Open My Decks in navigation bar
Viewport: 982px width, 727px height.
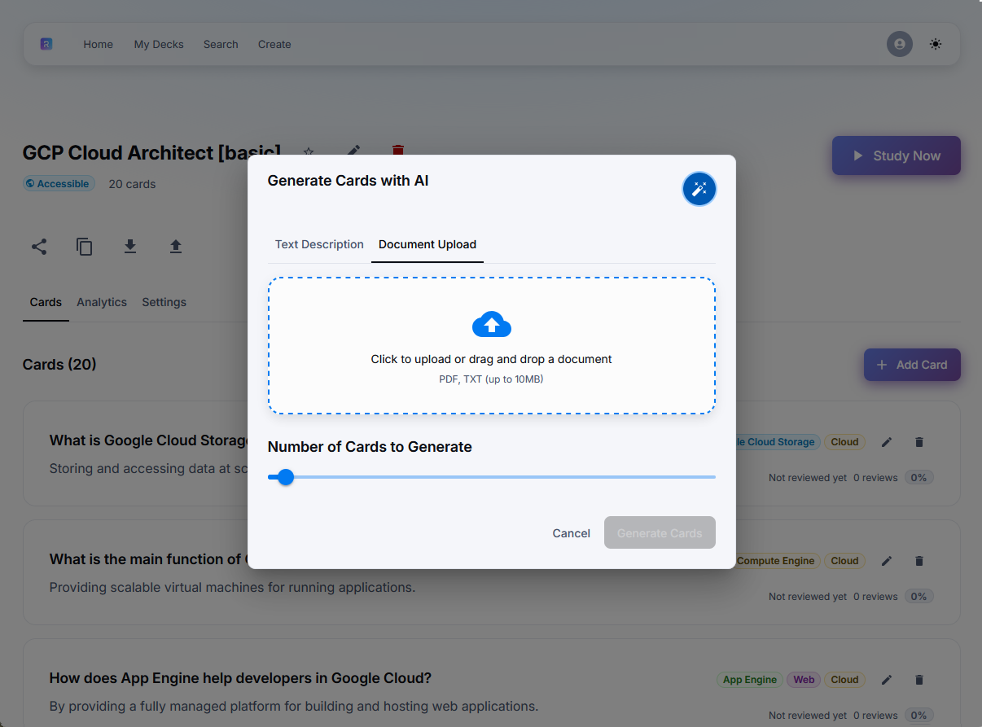pyautogui.click(x=159, y=44)
